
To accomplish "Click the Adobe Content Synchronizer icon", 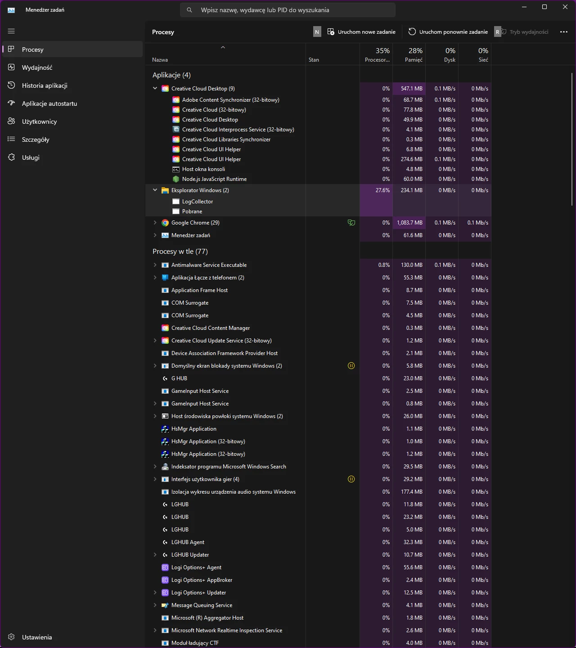I will pyautogui.click(x=176, y=100).
